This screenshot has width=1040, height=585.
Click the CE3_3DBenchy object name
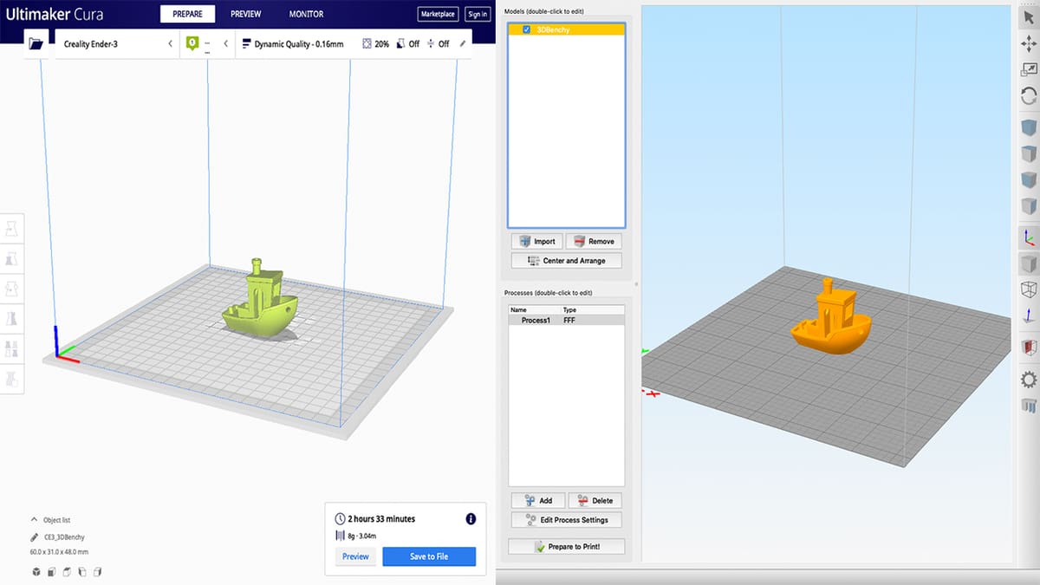64,537
